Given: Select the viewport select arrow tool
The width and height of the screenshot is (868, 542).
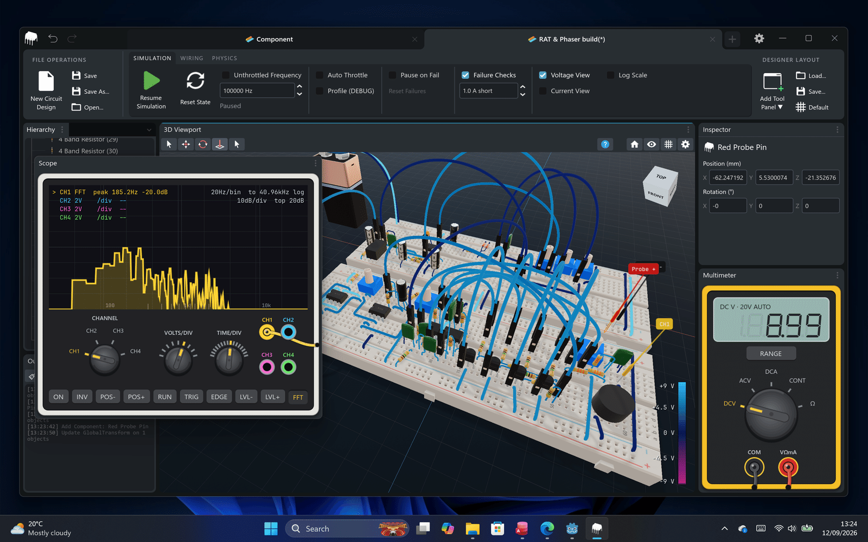Looking at the screenshot, I should coord(169,144).
